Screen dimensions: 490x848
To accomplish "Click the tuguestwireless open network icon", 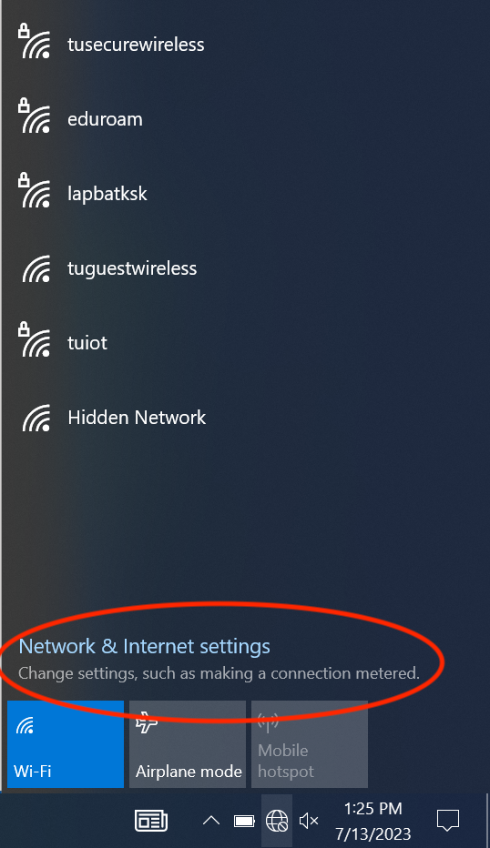I will (x=36, y=268).
